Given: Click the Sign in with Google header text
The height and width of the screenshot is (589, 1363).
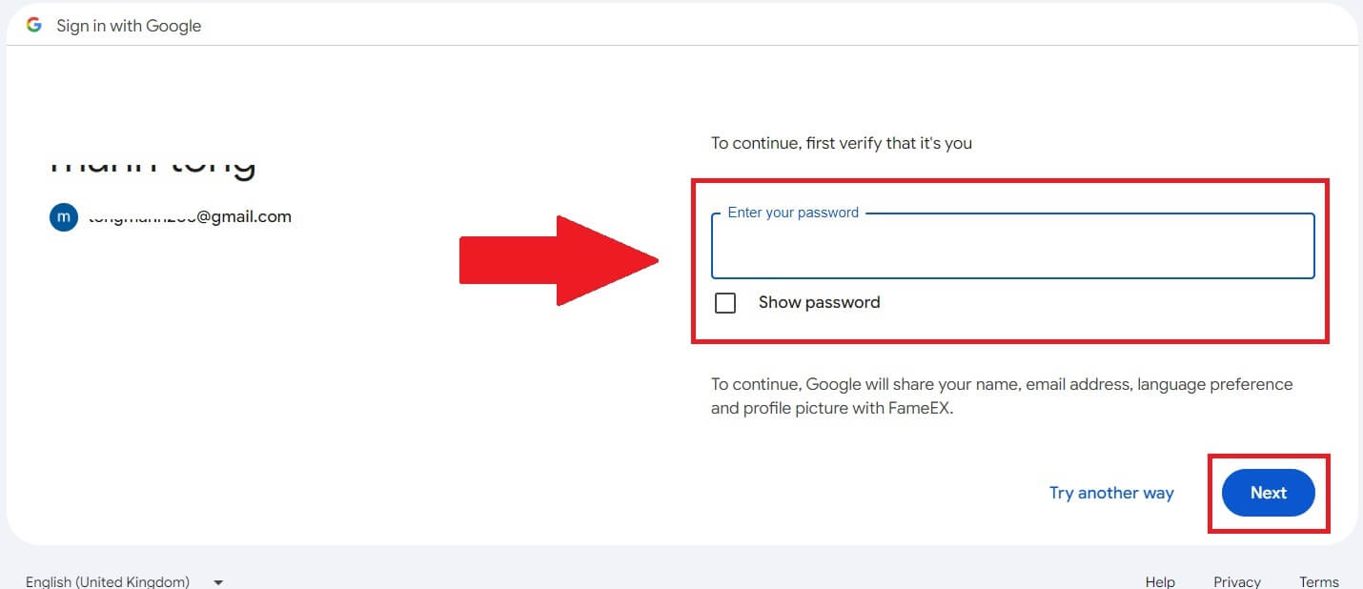Looking at the screenshot, I should point(128,25).
